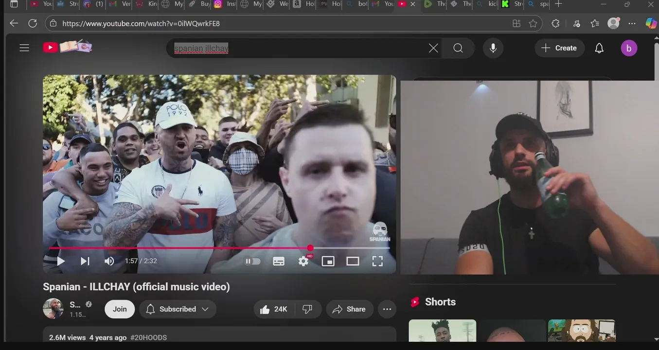Expand the Subscribed notification dropdown
Screen dimensions: 659x350
[x=178, y=309]
